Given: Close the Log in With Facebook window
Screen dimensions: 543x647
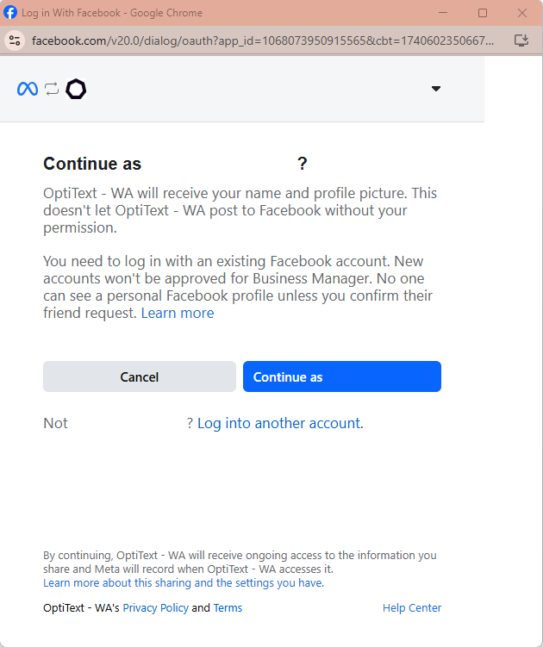Looking at the screenshot, I should tap(522, 13).
